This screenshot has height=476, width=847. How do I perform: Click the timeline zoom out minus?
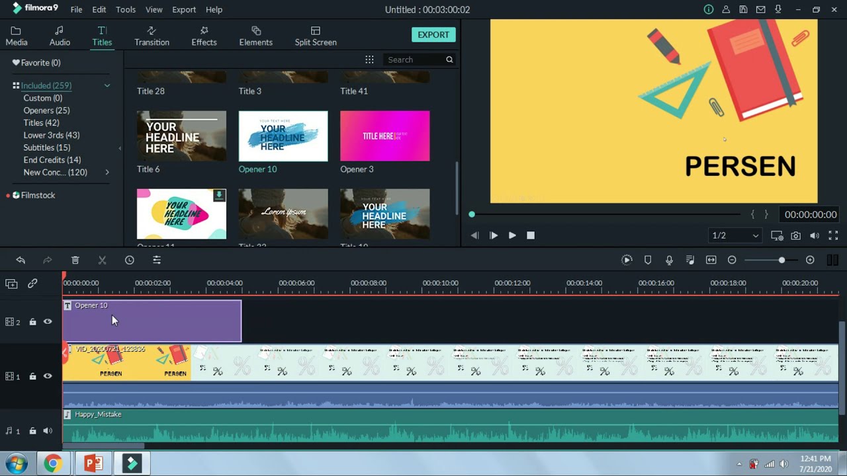point(732,260)
